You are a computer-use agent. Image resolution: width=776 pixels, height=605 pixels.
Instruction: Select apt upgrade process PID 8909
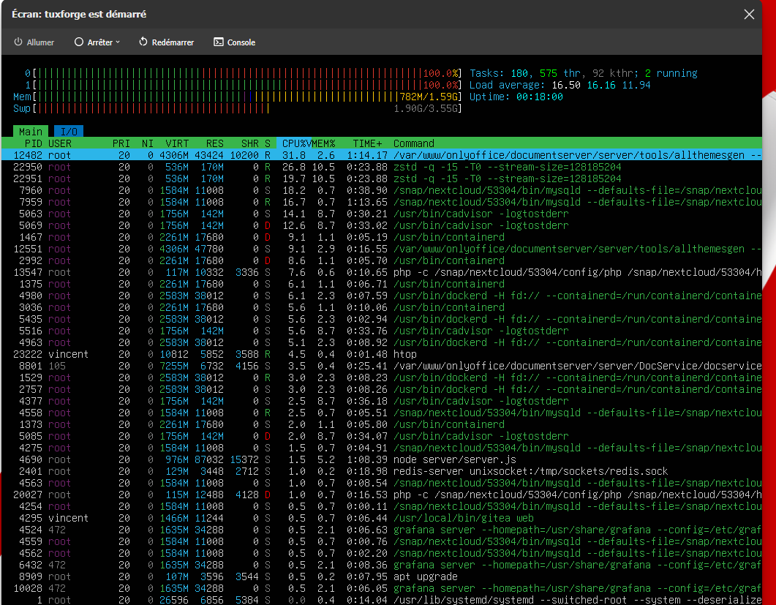(x=382, y=576)
